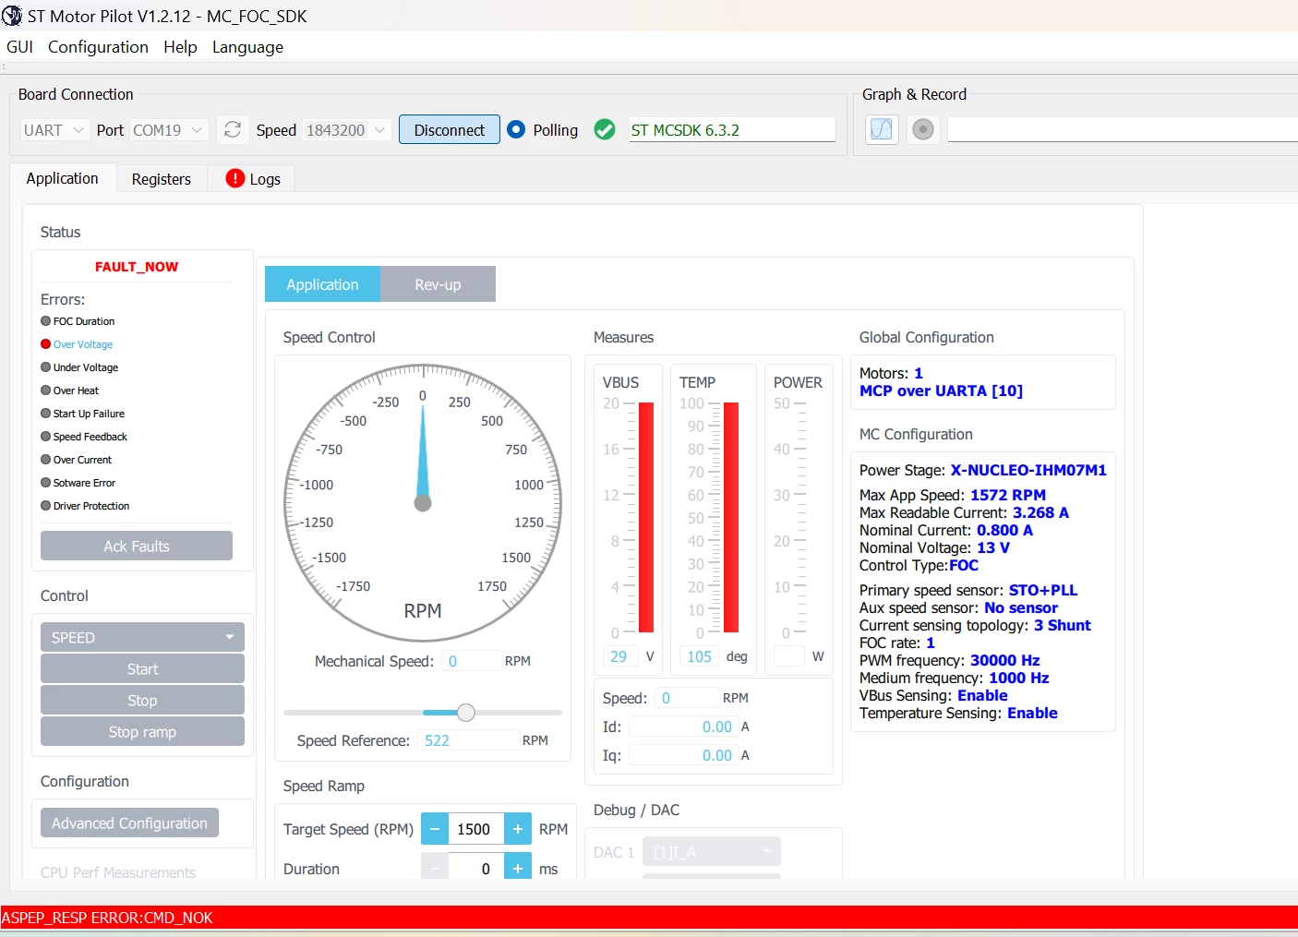Click the Over Voltage red error indicator
Image resolution: width=1298 pixels, height=937 pixels.
(x=45, y=344)
